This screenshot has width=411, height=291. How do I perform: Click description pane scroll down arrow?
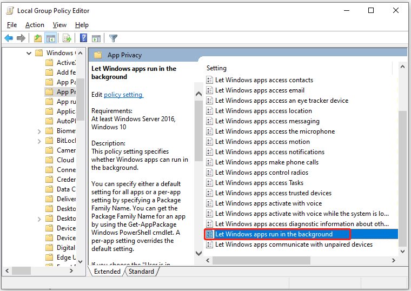tap(198, 253)
